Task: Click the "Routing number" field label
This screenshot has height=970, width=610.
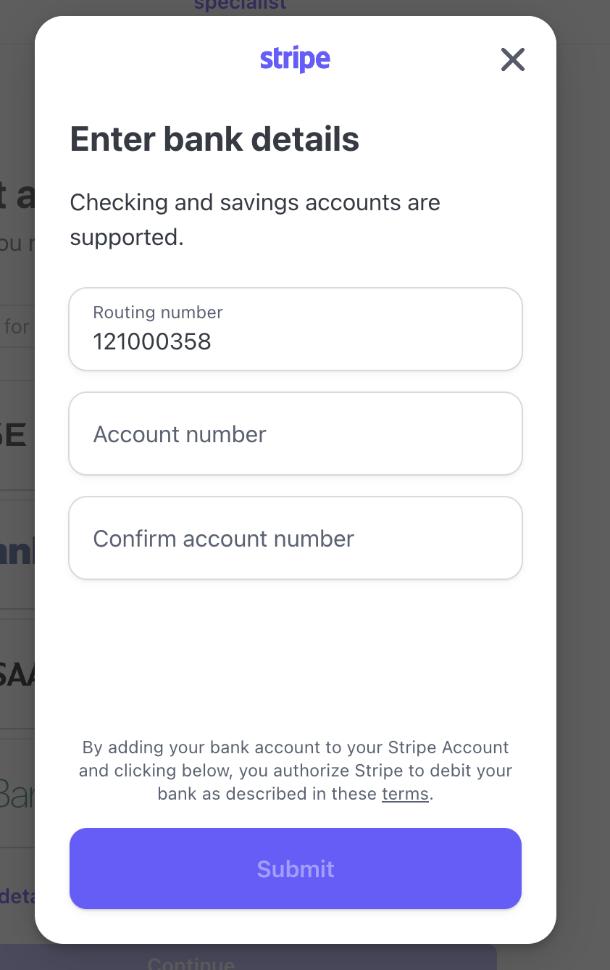Action: point(158,312)
